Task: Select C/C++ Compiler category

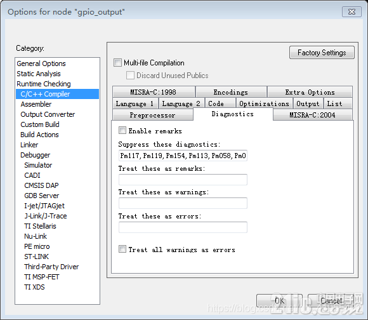Action: click(x=57, y=94)
